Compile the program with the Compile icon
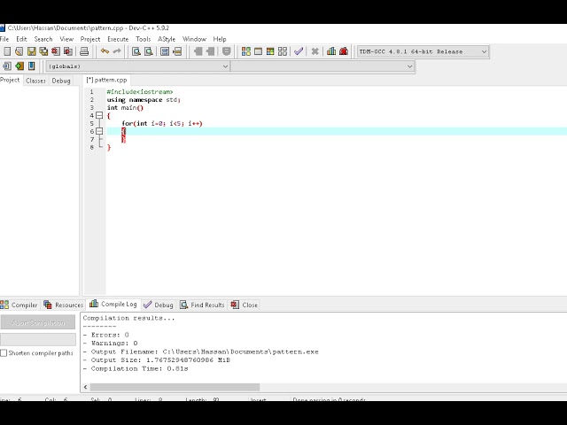 coord(246,51)
